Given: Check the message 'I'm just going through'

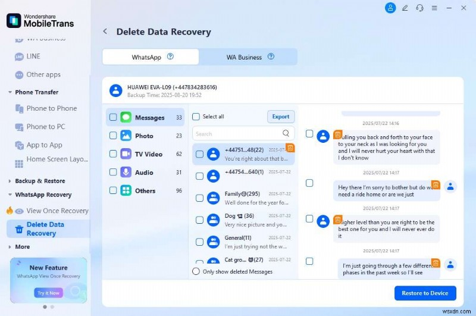Looking at the screenshot, I should point(309,261).
